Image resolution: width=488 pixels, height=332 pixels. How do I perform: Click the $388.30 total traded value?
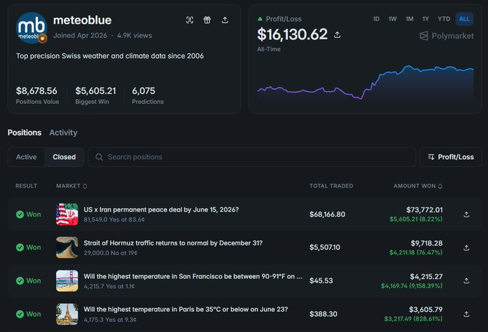point(323,314)
